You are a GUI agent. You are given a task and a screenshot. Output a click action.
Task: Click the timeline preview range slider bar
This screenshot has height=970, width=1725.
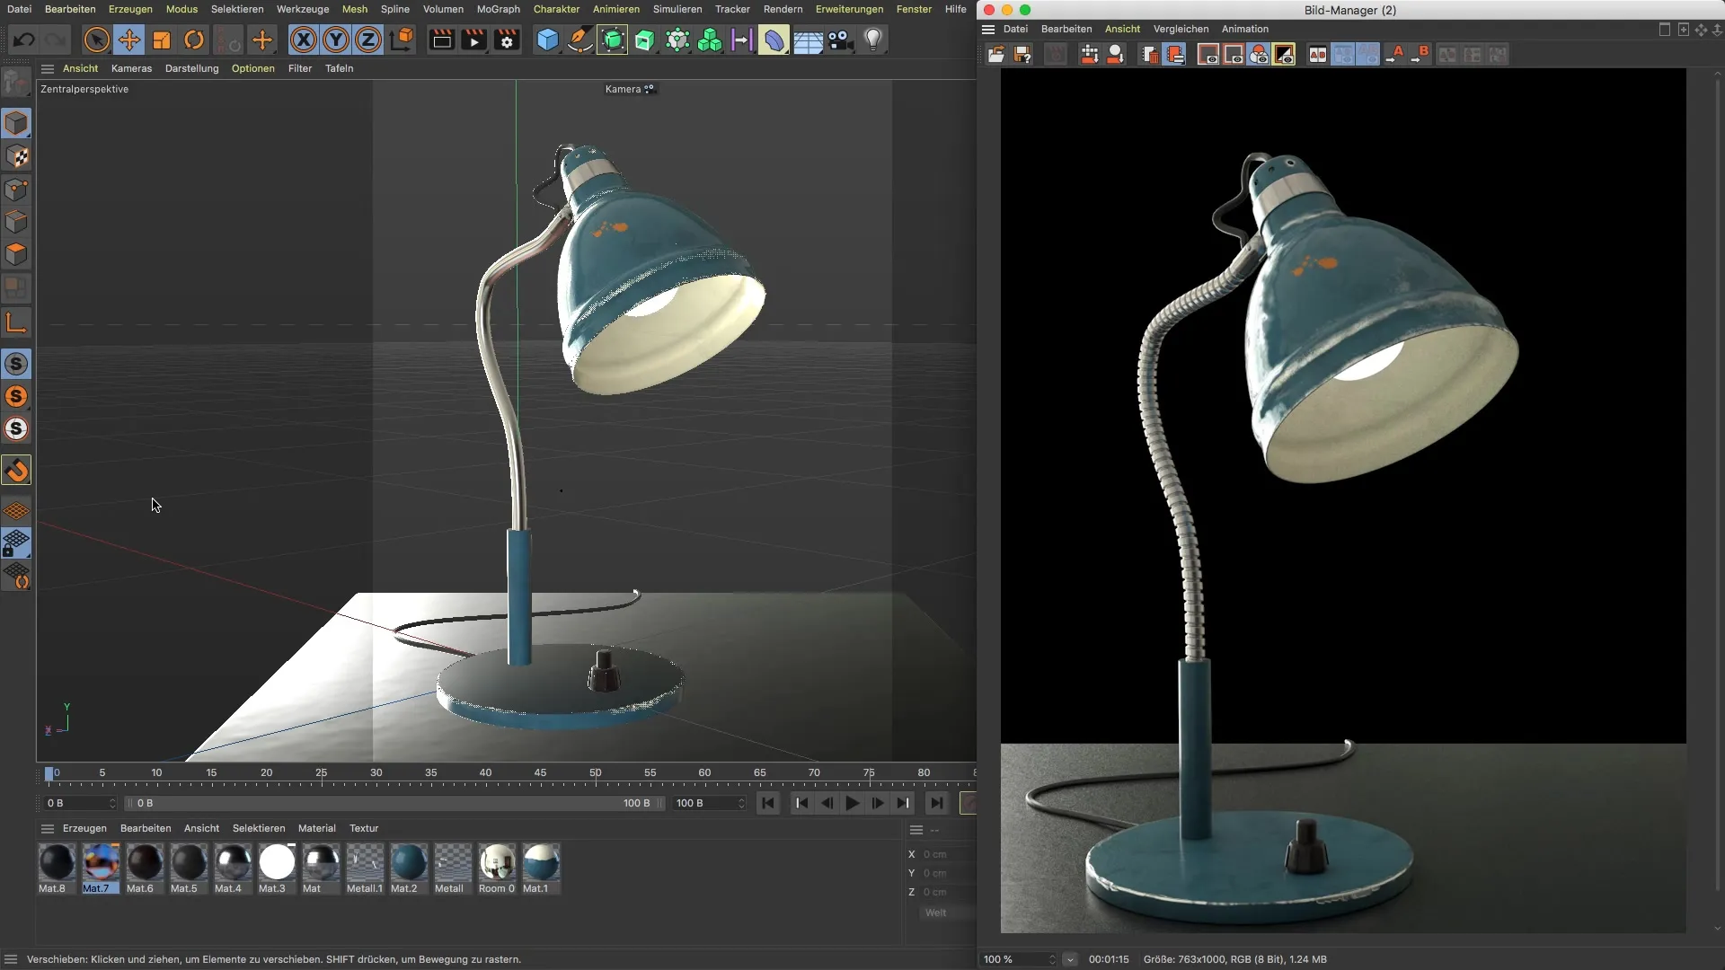pos(395,803)
